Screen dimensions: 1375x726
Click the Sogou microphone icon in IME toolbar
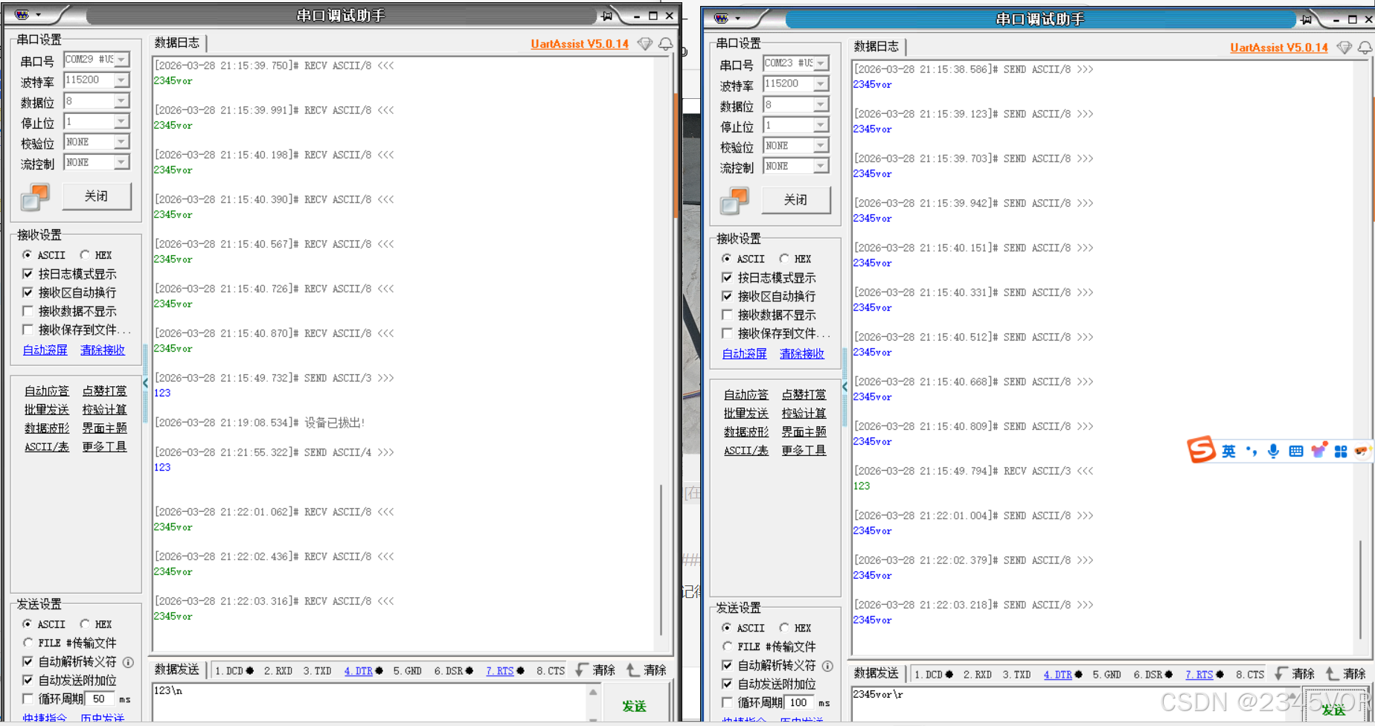tap(1273, 452)
